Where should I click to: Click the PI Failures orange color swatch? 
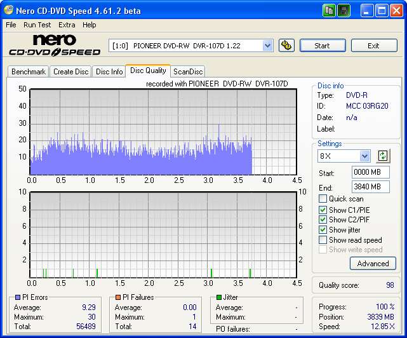tap(118, 297)
